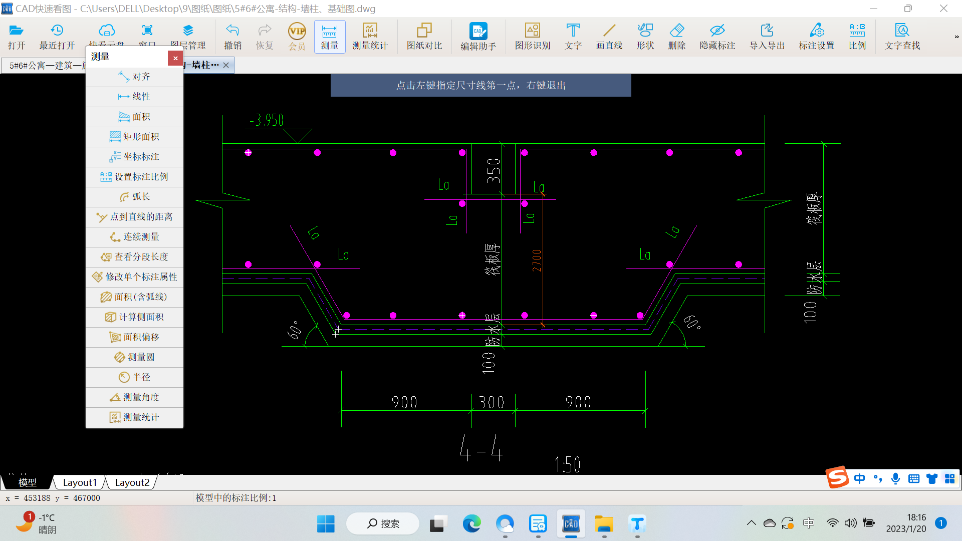This screenshot has height=541, width=962.
Task: Open the VIP 会员 page
Action: tap(297, 37)
